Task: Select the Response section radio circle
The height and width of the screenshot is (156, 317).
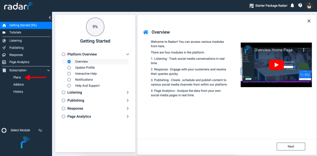Action: click(63, 109)
